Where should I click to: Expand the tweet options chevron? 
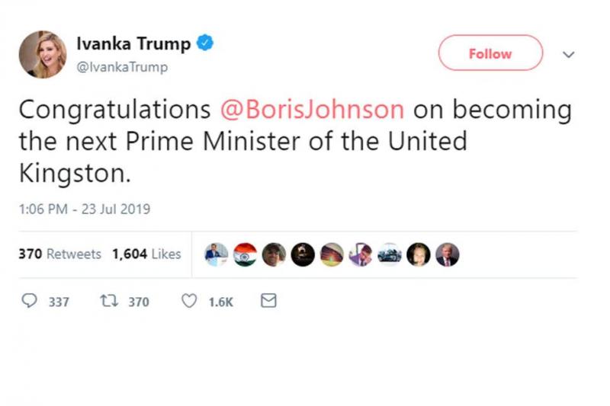568,54
